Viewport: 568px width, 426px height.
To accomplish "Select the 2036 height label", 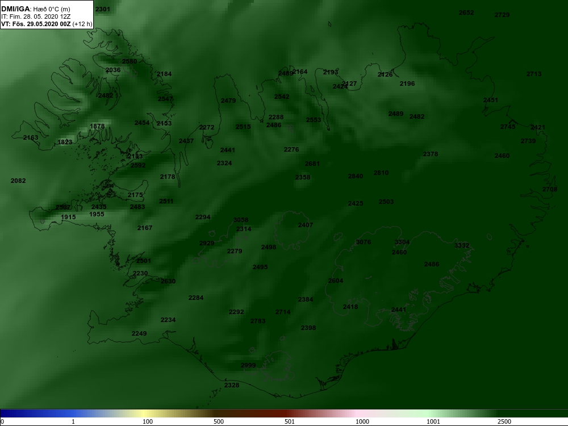I will [113, 70].
